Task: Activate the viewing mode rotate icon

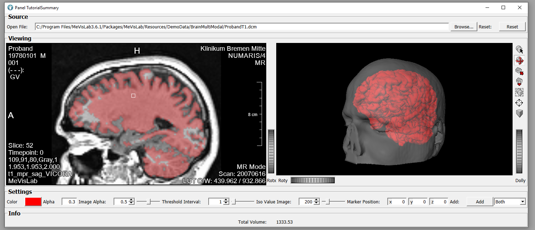Action: [519, 60]
